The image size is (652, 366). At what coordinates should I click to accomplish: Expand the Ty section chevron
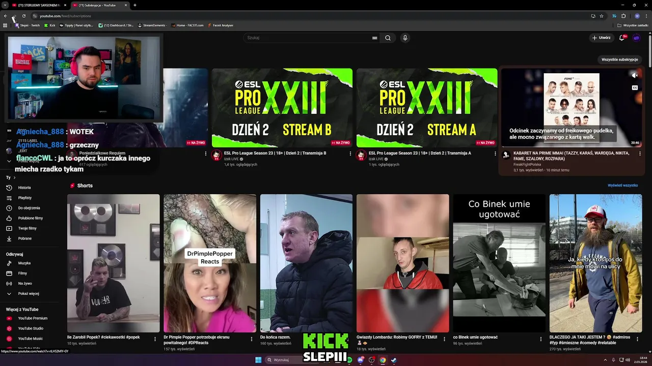pos(14,177)
